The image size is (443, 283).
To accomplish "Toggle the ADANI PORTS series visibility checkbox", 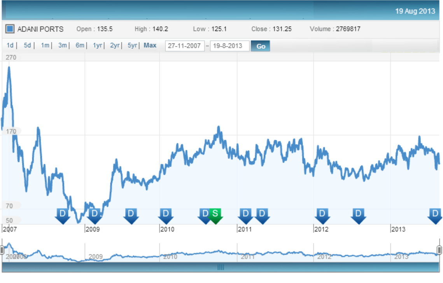I will tap(10, 29).
